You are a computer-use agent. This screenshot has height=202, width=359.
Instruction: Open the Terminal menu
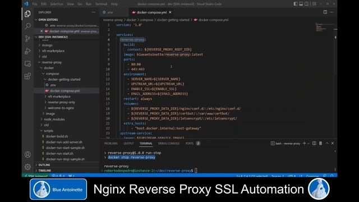tap(101, 4)
